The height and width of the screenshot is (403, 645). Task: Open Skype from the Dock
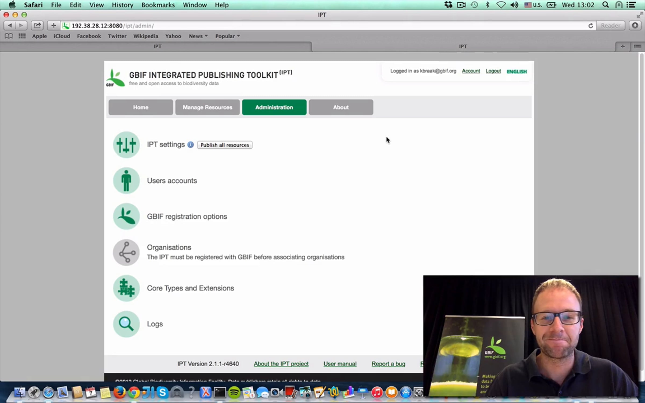pyautogui.click(x=163, y=393)
